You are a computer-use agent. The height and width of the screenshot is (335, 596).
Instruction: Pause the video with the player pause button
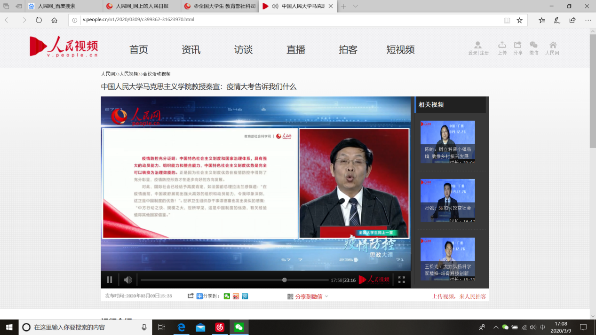click(x=110, y=280)
